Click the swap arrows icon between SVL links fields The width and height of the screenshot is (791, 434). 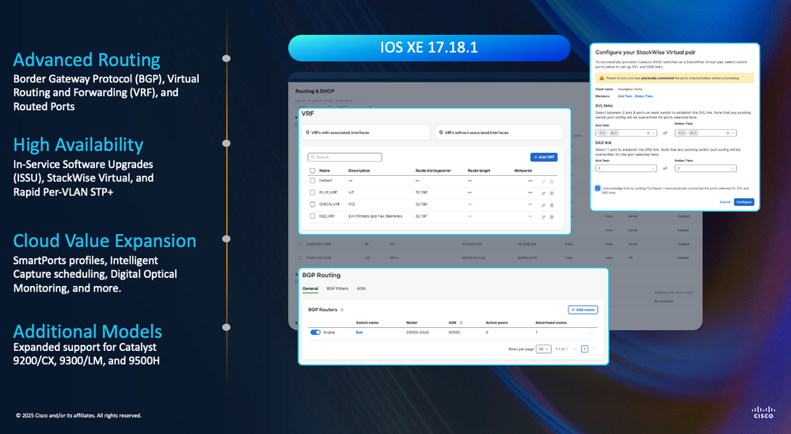click(x=665, y=133)
